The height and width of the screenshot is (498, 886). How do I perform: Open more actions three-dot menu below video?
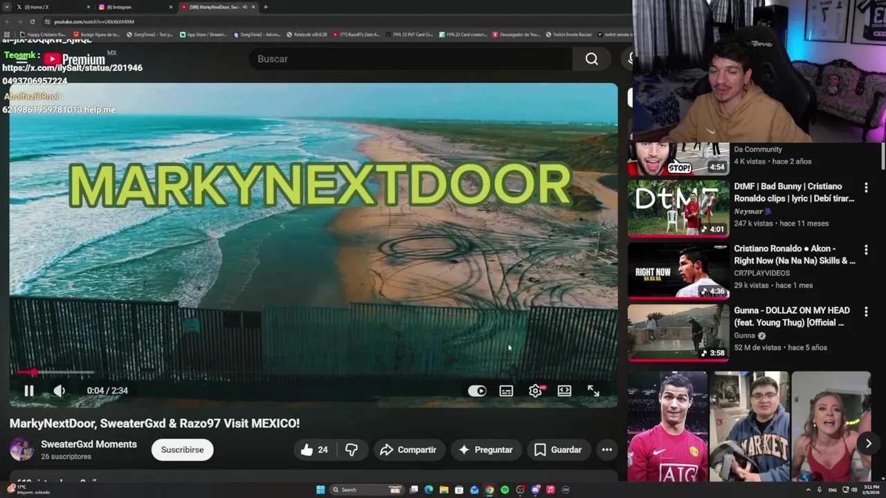click(606, 450)
